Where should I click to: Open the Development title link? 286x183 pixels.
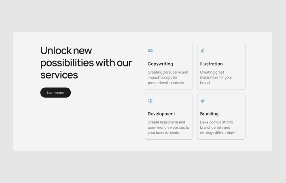pyautogui.click(x=161, y=114)
